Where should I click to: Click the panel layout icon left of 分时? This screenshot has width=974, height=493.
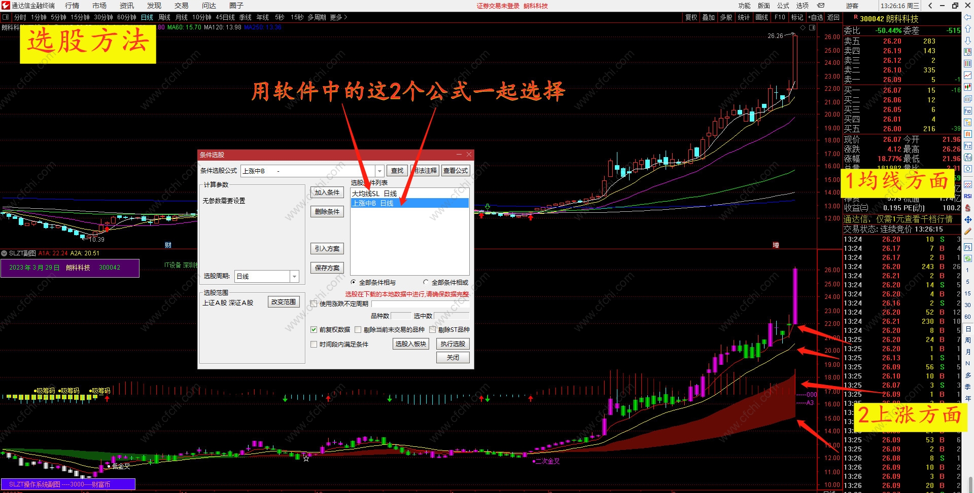click(6, 17)
